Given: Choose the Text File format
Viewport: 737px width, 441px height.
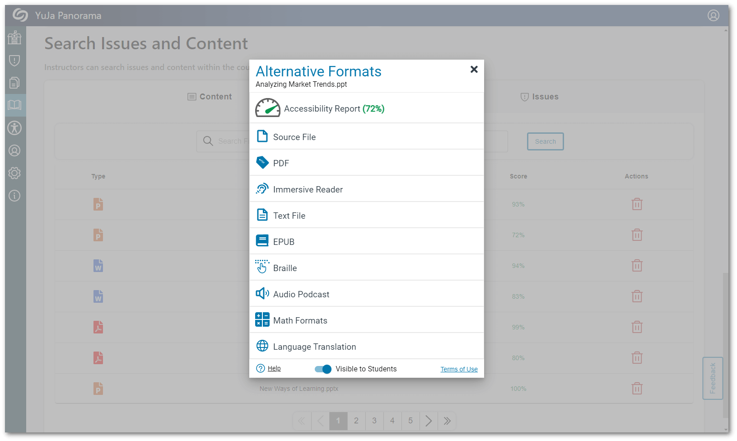Looking at the screenshot, I should point(289,216).
